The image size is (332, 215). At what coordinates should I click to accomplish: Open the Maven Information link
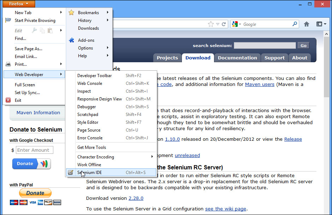click(x=38, y=113)
